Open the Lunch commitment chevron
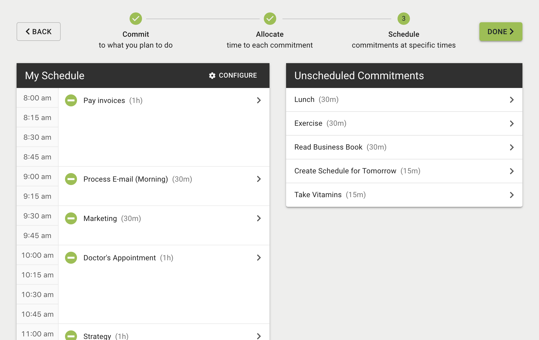 point(512,100)
